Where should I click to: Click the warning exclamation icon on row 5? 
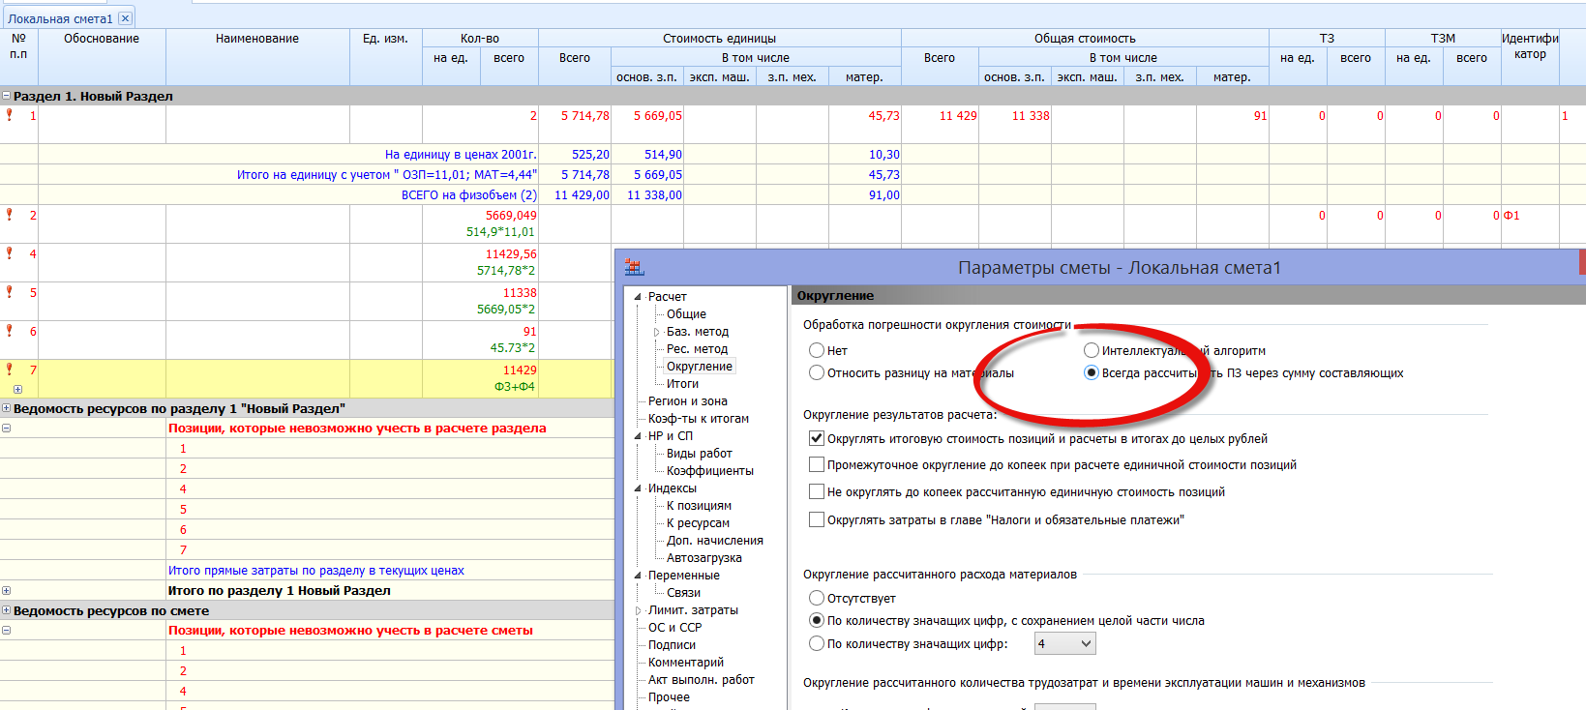[x=10, y=292]
